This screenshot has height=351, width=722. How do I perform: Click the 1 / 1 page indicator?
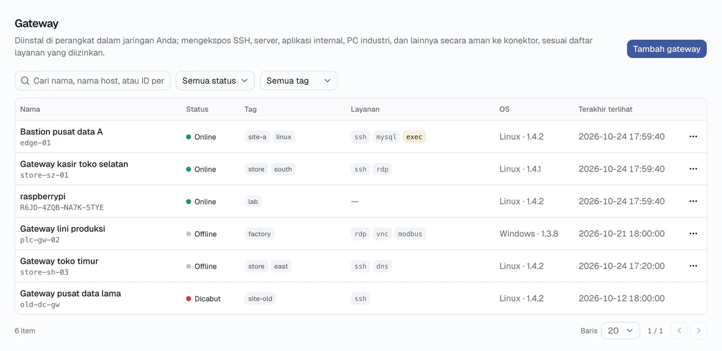click(656, 331)
